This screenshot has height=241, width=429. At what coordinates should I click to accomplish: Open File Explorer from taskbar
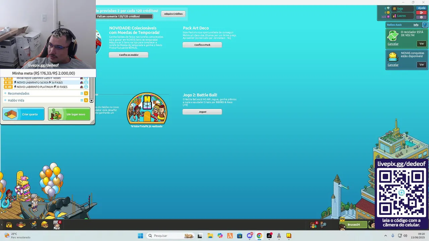click(x=210, y=236)
